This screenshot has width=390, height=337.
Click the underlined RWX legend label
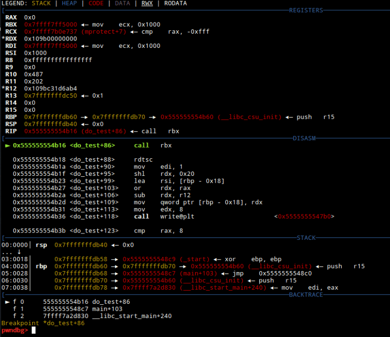point(147,3)
